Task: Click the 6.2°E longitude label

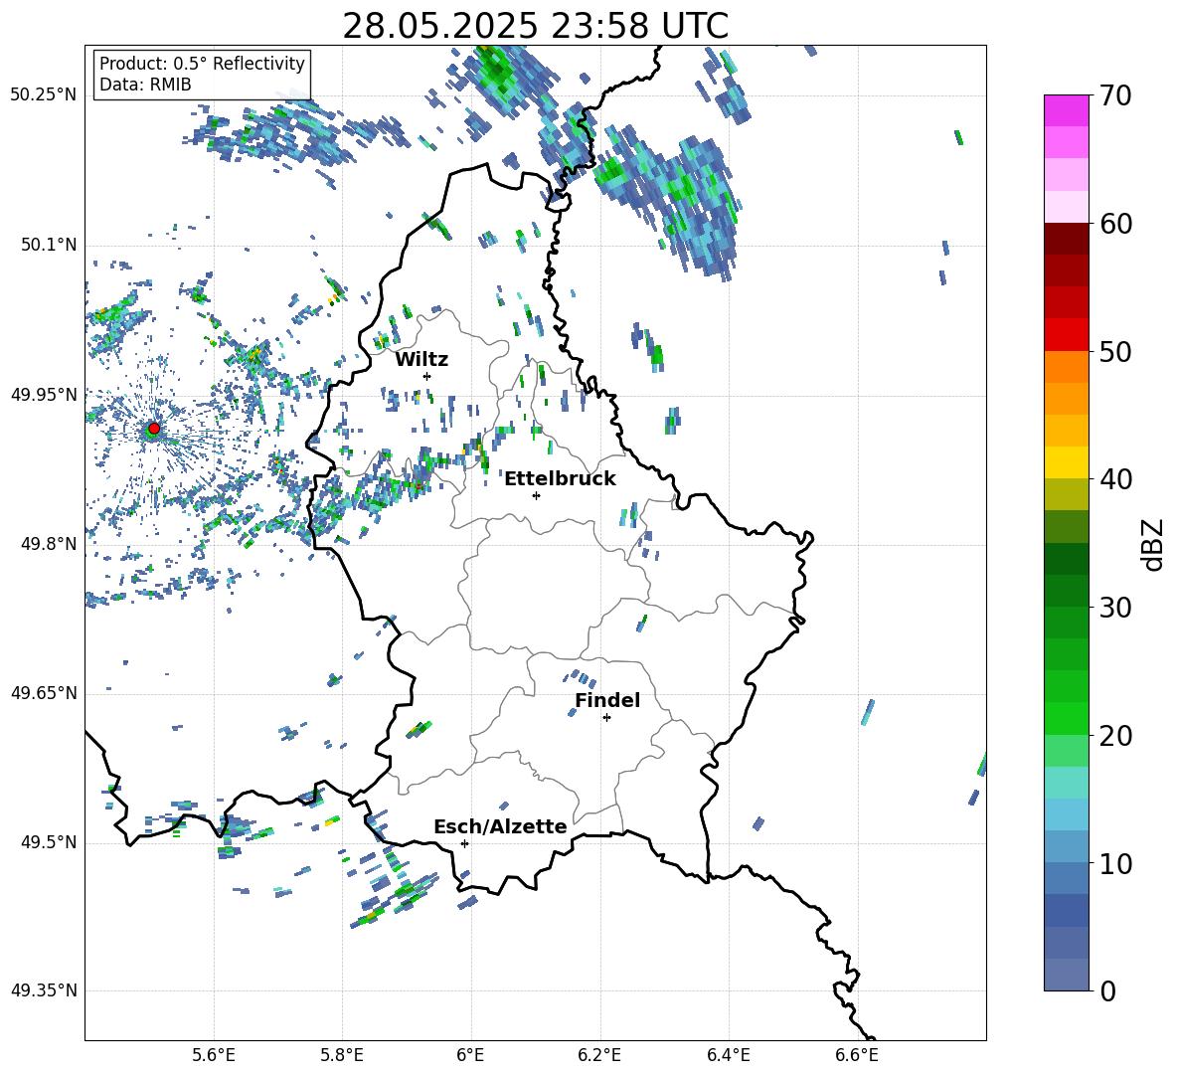Action: (599, 1055)
